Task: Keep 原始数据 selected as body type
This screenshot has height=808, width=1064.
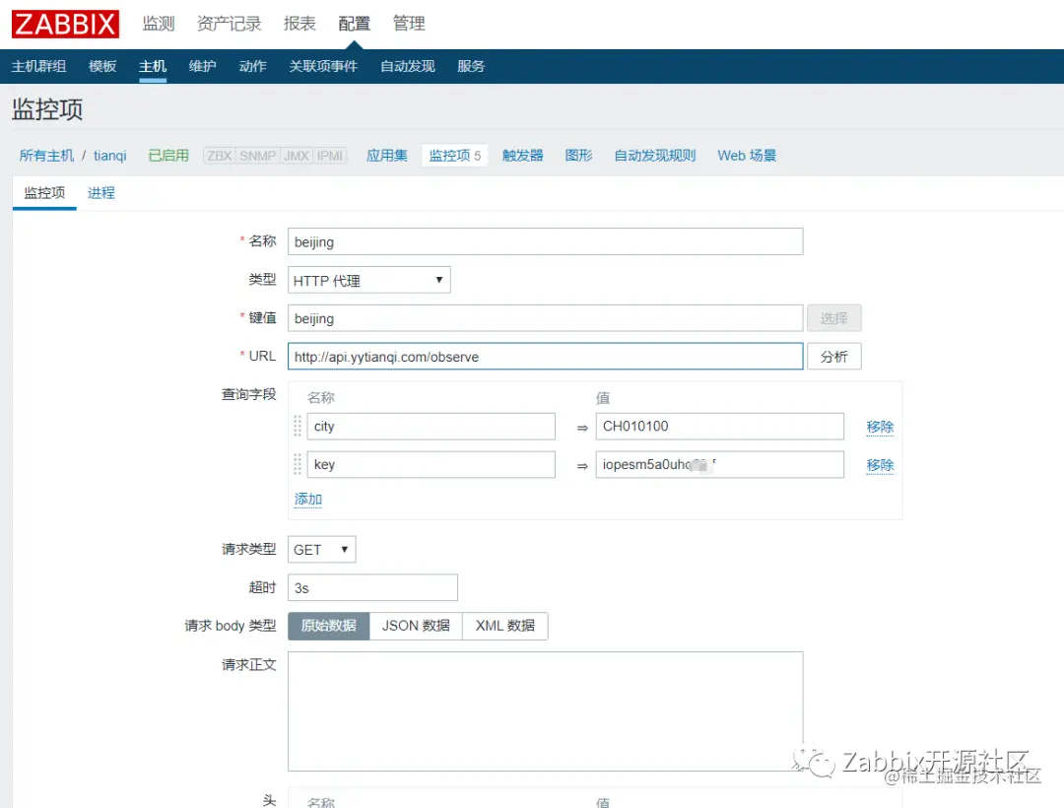Action: [328, 626]
